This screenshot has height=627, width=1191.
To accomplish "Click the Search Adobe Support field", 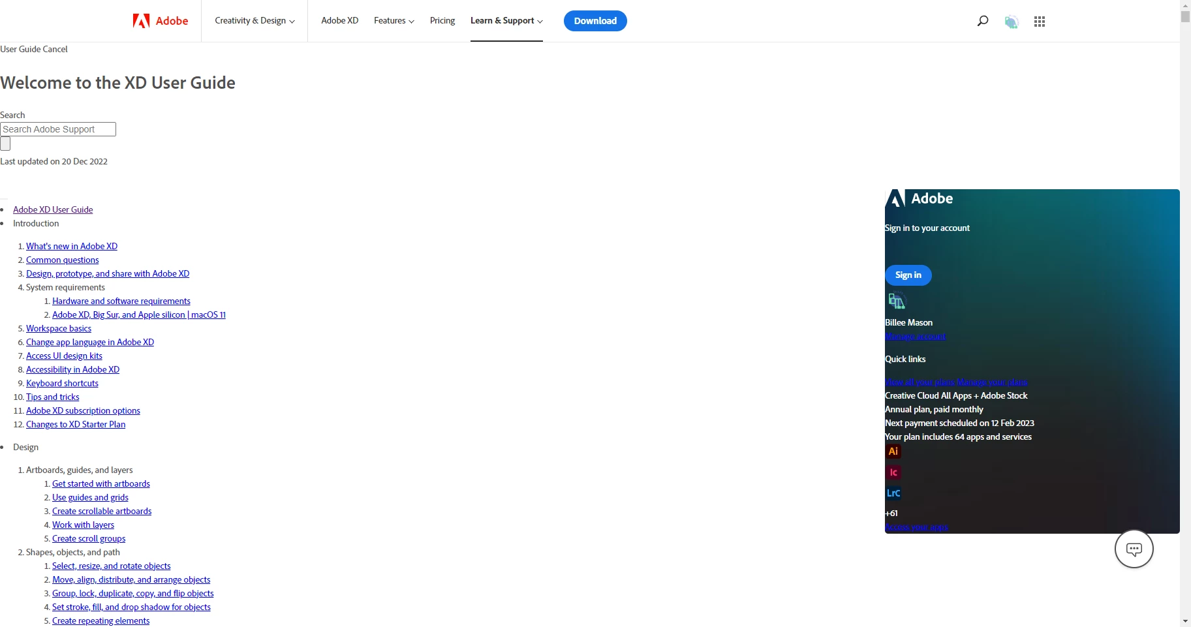I will tap(58, 129).
